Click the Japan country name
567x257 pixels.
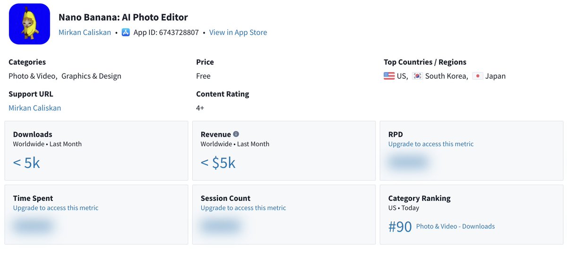pyautogui.click(x=495, y=76)
